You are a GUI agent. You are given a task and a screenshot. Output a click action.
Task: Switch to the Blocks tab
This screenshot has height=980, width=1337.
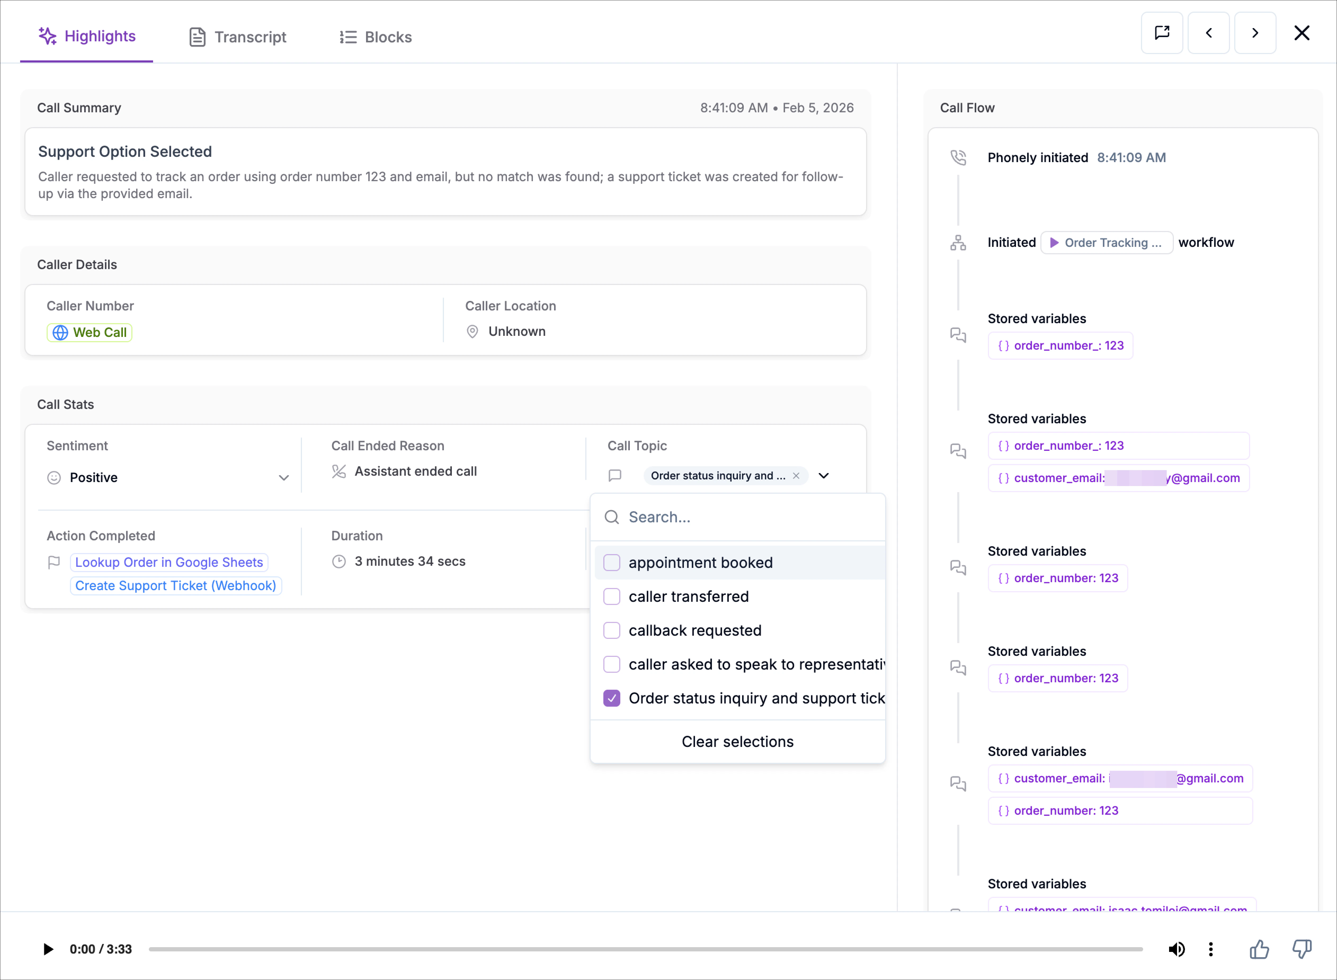(x=376, y=37)
